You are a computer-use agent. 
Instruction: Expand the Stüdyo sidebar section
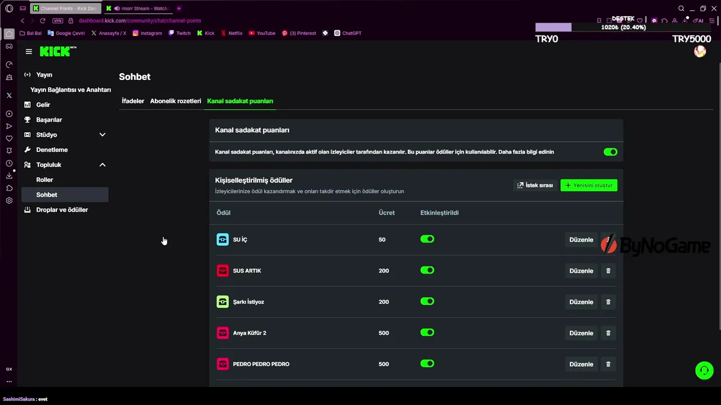click(x=102, y=134)
